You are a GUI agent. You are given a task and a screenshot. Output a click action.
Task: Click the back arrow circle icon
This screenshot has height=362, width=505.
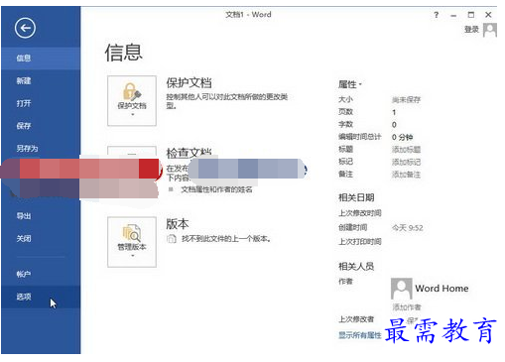pos(25,28)
